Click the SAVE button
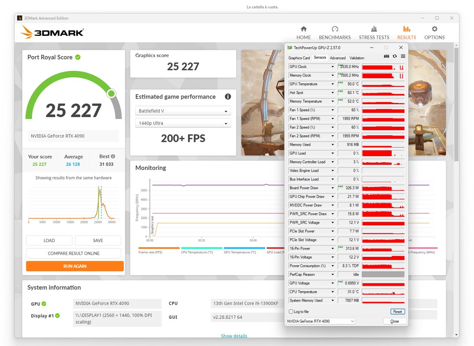Viewport: 474px width, 346px height. (x=98, y=240)
